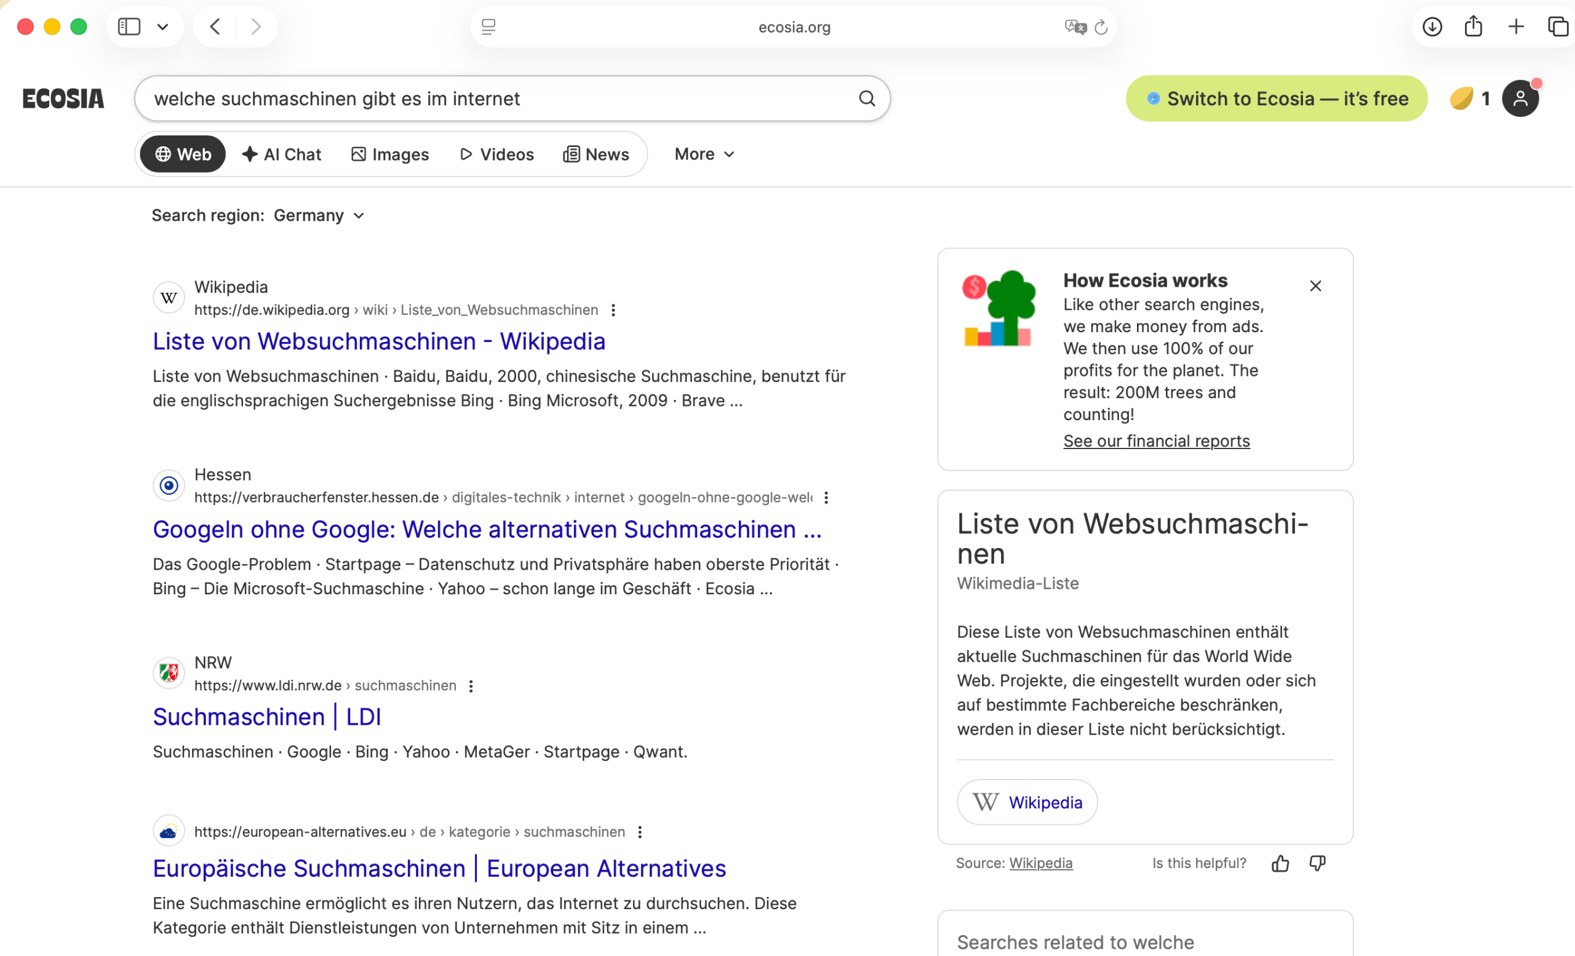Reload the page using refresh icon
This screenshot has width=1575, height=956.
(x=1101, y=27)
